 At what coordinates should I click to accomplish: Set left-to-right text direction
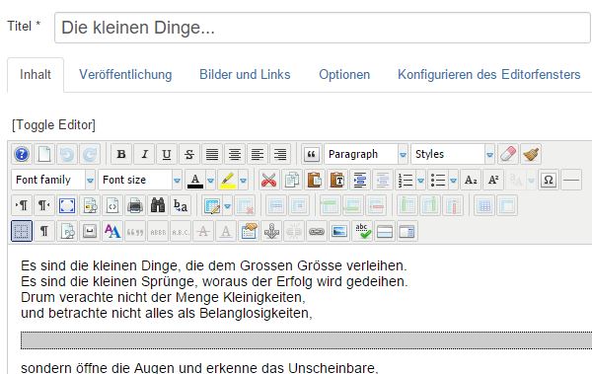point(22,205)
